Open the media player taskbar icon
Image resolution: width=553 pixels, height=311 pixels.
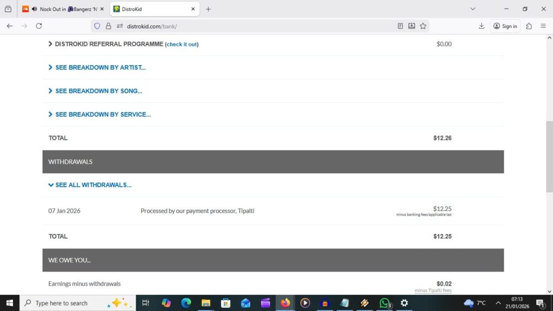click(x=305, y=303)
